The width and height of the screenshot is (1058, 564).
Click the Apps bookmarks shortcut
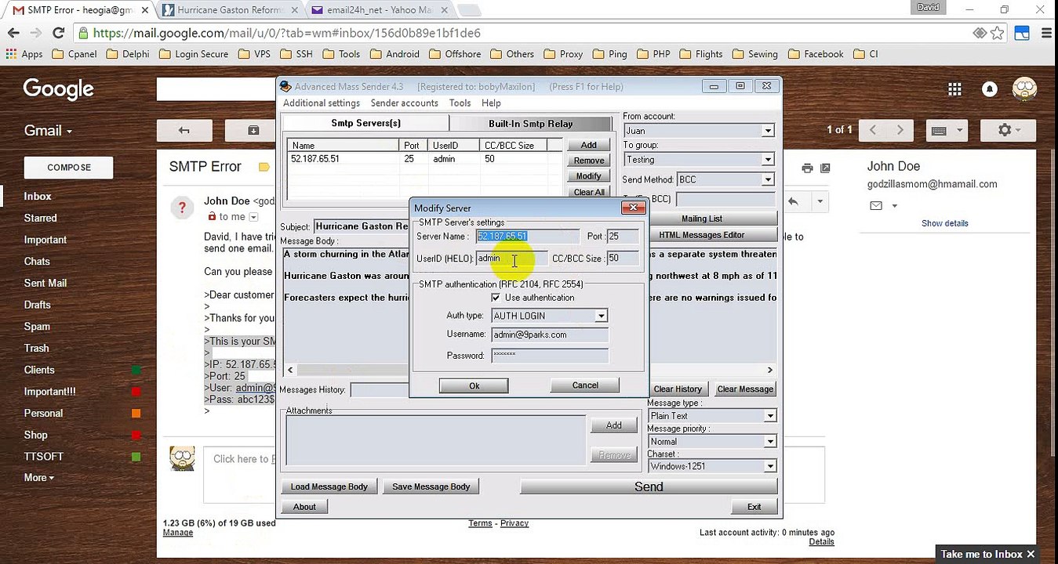tap(24, 54)
